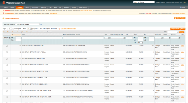Edit the FRASCO VIDRO ROLLON AMBAR 10ML product
Image resolution: width=188 pixels, height=103 pixels.
click(x=182, y=46)
